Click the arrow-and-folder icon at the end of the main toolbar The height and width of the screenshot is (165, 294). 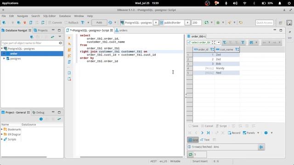pyautogui.click(x=241, y=22)
